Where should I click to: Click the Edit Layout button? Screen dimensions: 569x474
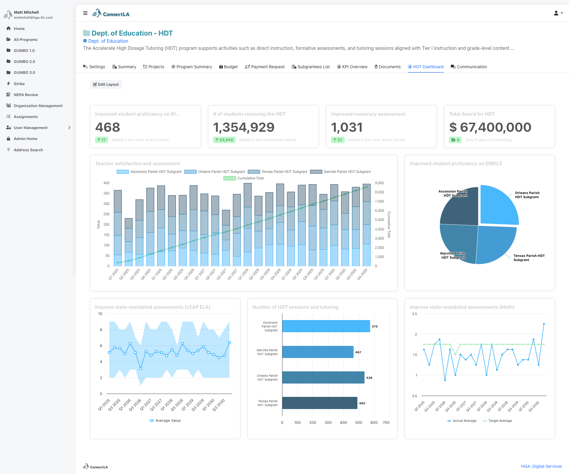click(106, 84)
